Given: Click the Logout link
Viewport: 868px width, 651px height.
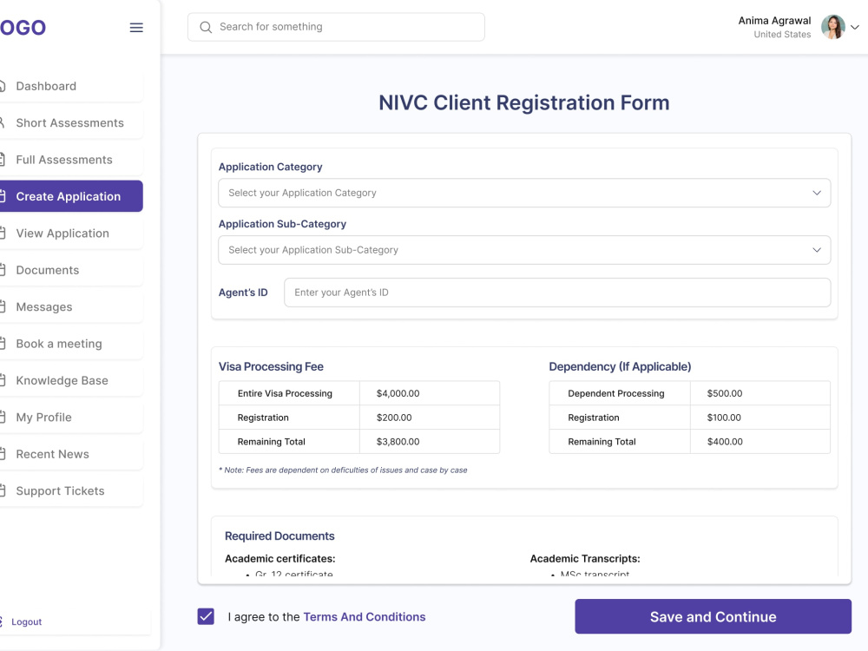Looking at the screenshot, I should [x=26, y=621].
